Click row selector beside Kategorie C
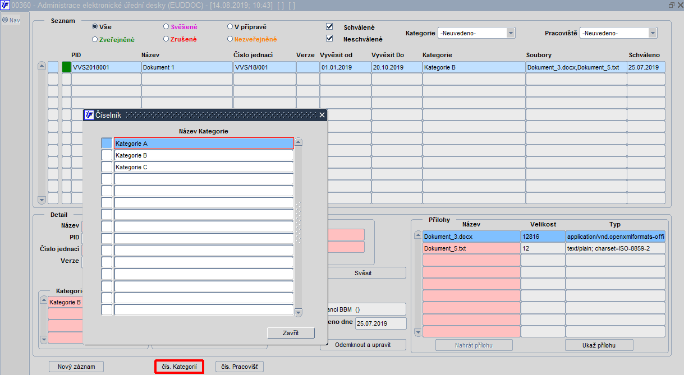The image size is (684, 375). (107, 167)
